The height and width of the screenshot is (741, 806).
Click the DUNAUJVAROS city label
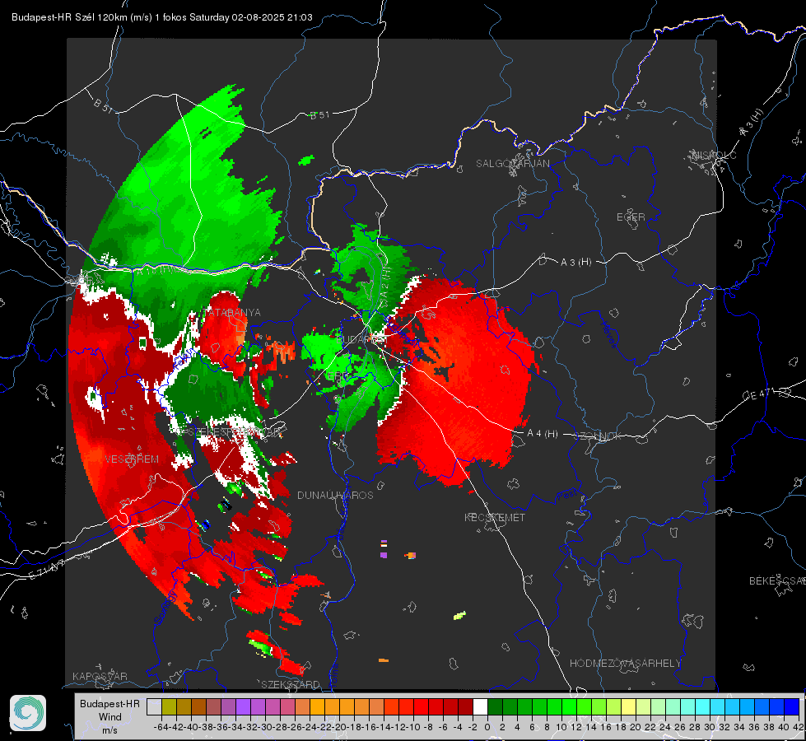(335, 495)
